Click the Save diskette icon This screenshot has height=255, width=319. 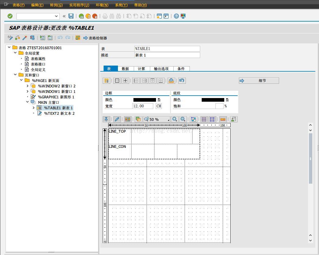pos(71,16)
